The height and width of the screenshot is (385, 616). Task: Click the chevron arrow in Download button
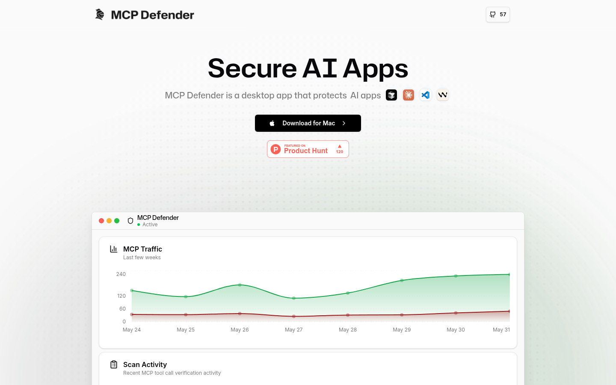click(344, 123)
